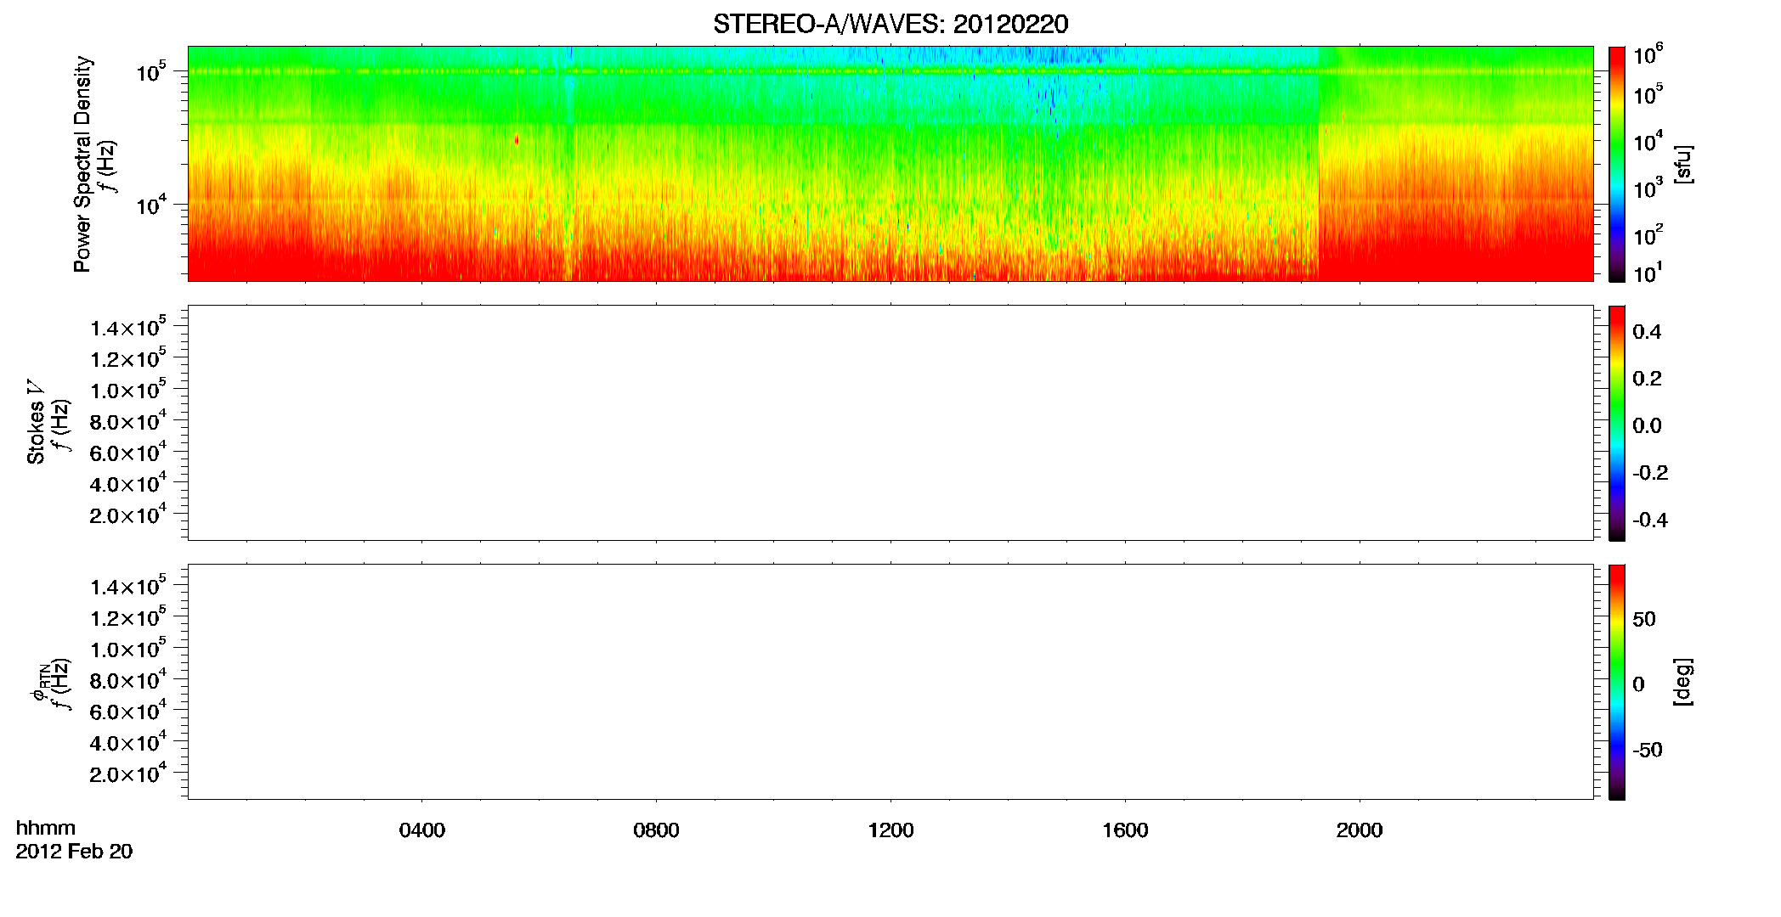Click the hhmm axis units label
The image size is (1781, 917).
pos(46,829)
